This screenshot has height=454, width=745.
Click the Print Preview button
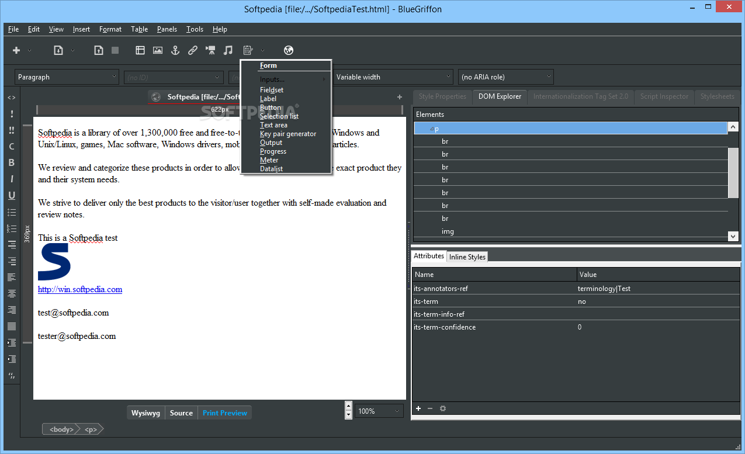[x=224, y=413]
